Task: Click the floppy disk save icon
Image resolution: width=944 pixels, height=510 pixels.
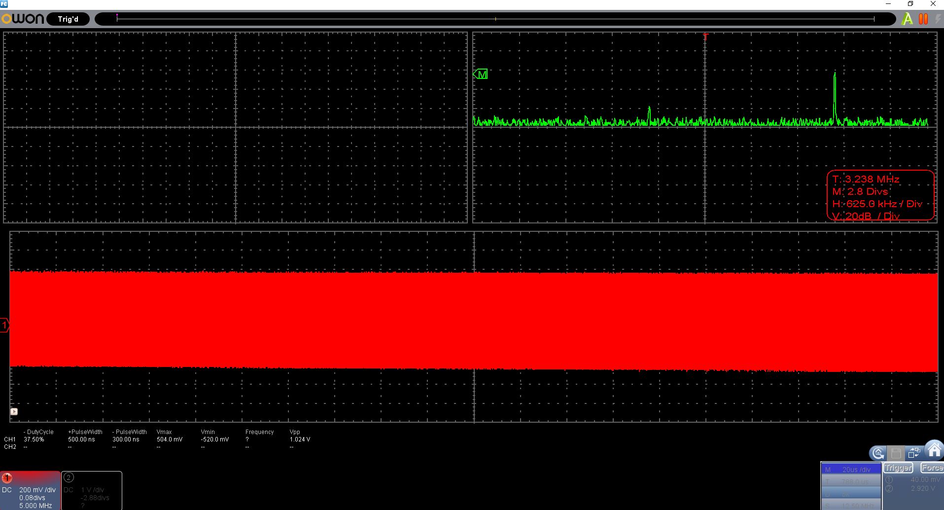Action: click(x=896, y=453)
